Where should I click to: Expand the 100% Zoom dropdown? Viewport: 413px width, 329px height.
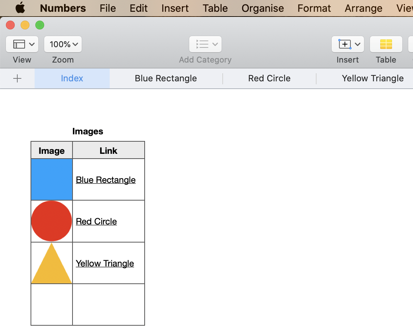click(63, 44)
